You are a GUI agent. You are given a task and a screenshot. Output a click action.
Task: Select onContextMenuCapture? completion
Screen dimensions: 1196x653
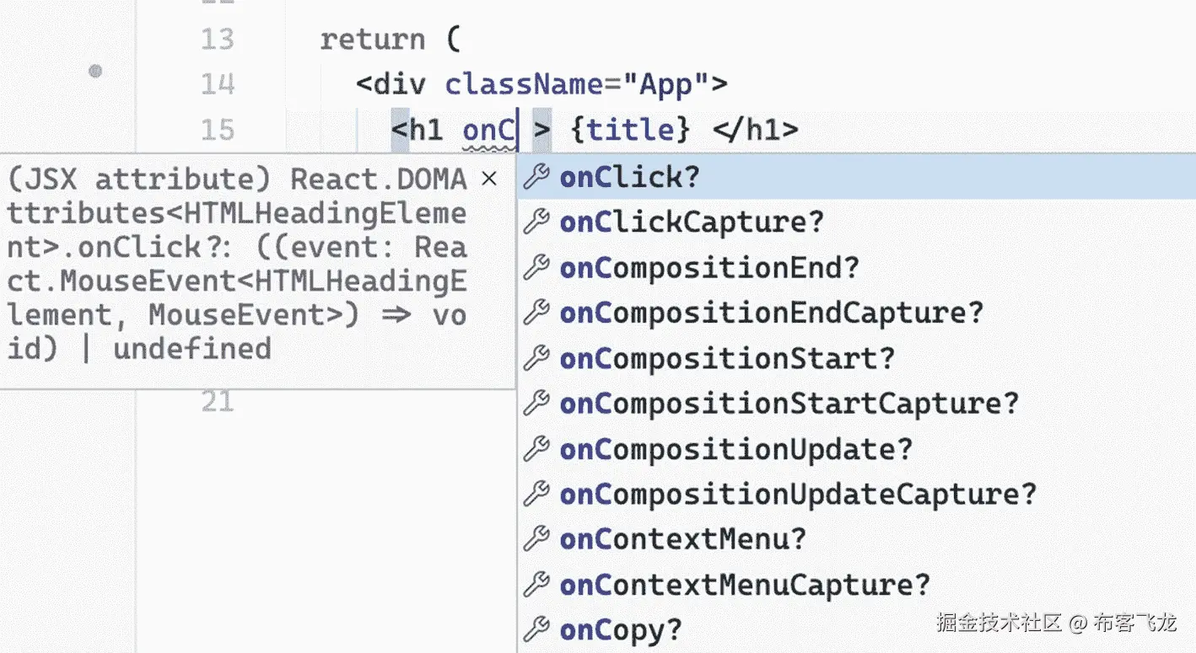856,585
